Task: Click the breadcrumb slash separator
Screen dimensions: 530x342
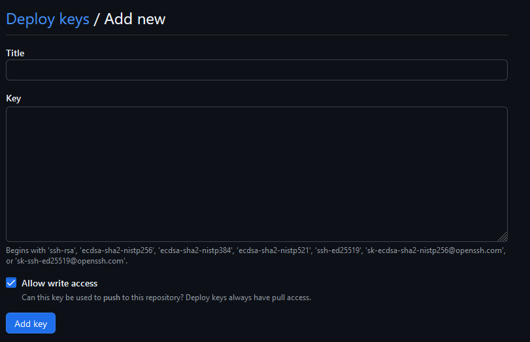Action: tap(97, 19)
